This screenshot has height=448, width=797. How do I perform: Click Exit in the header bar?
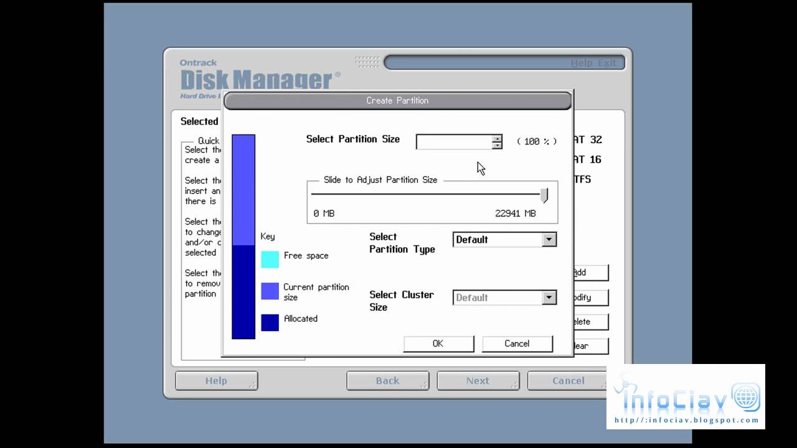607,63
